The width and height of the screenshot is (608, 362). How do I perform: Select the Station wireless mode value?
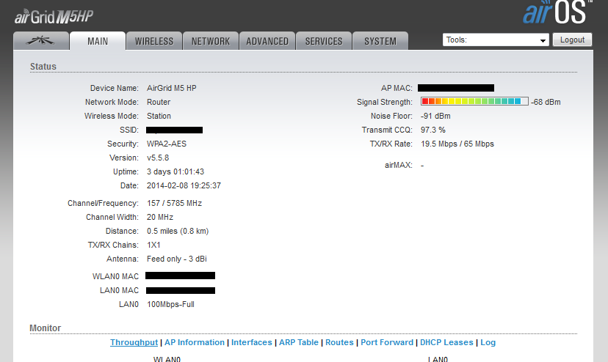click(159, 117)
